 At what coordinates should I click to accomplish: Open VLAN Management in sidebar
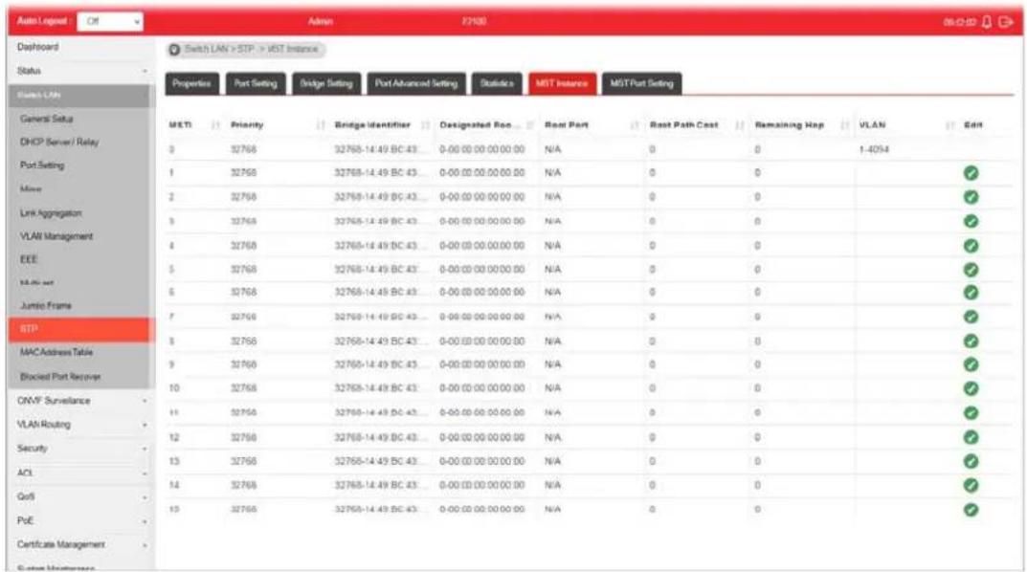(57, 236)
